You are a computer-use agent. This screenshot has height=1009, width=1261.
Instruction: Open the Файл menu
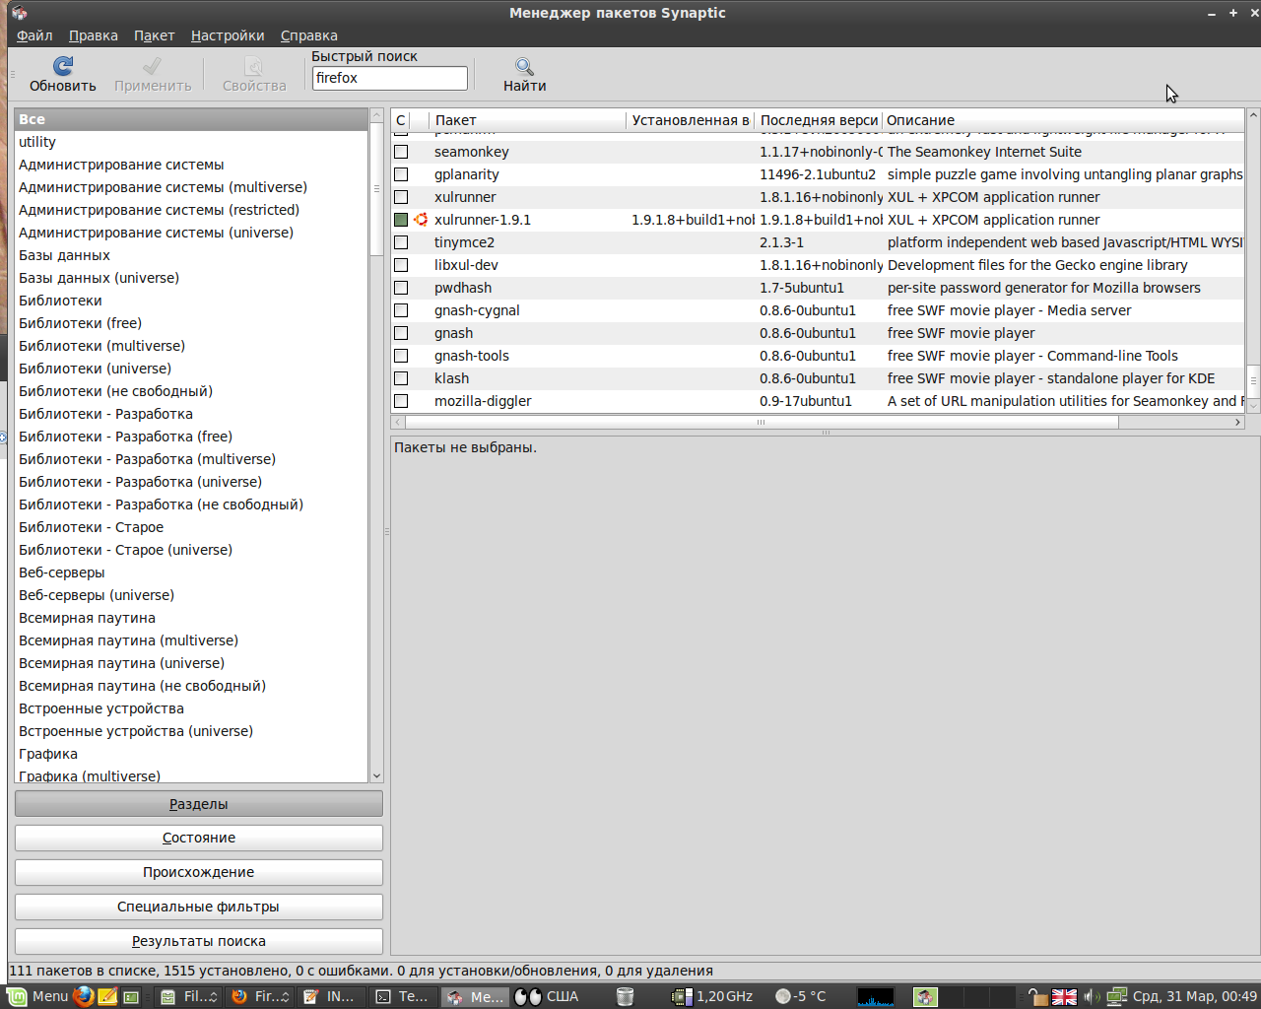pyautogui.click(x=34, y=35)
